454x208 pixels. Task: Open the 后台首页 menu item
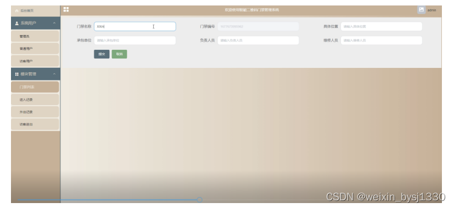35,11
